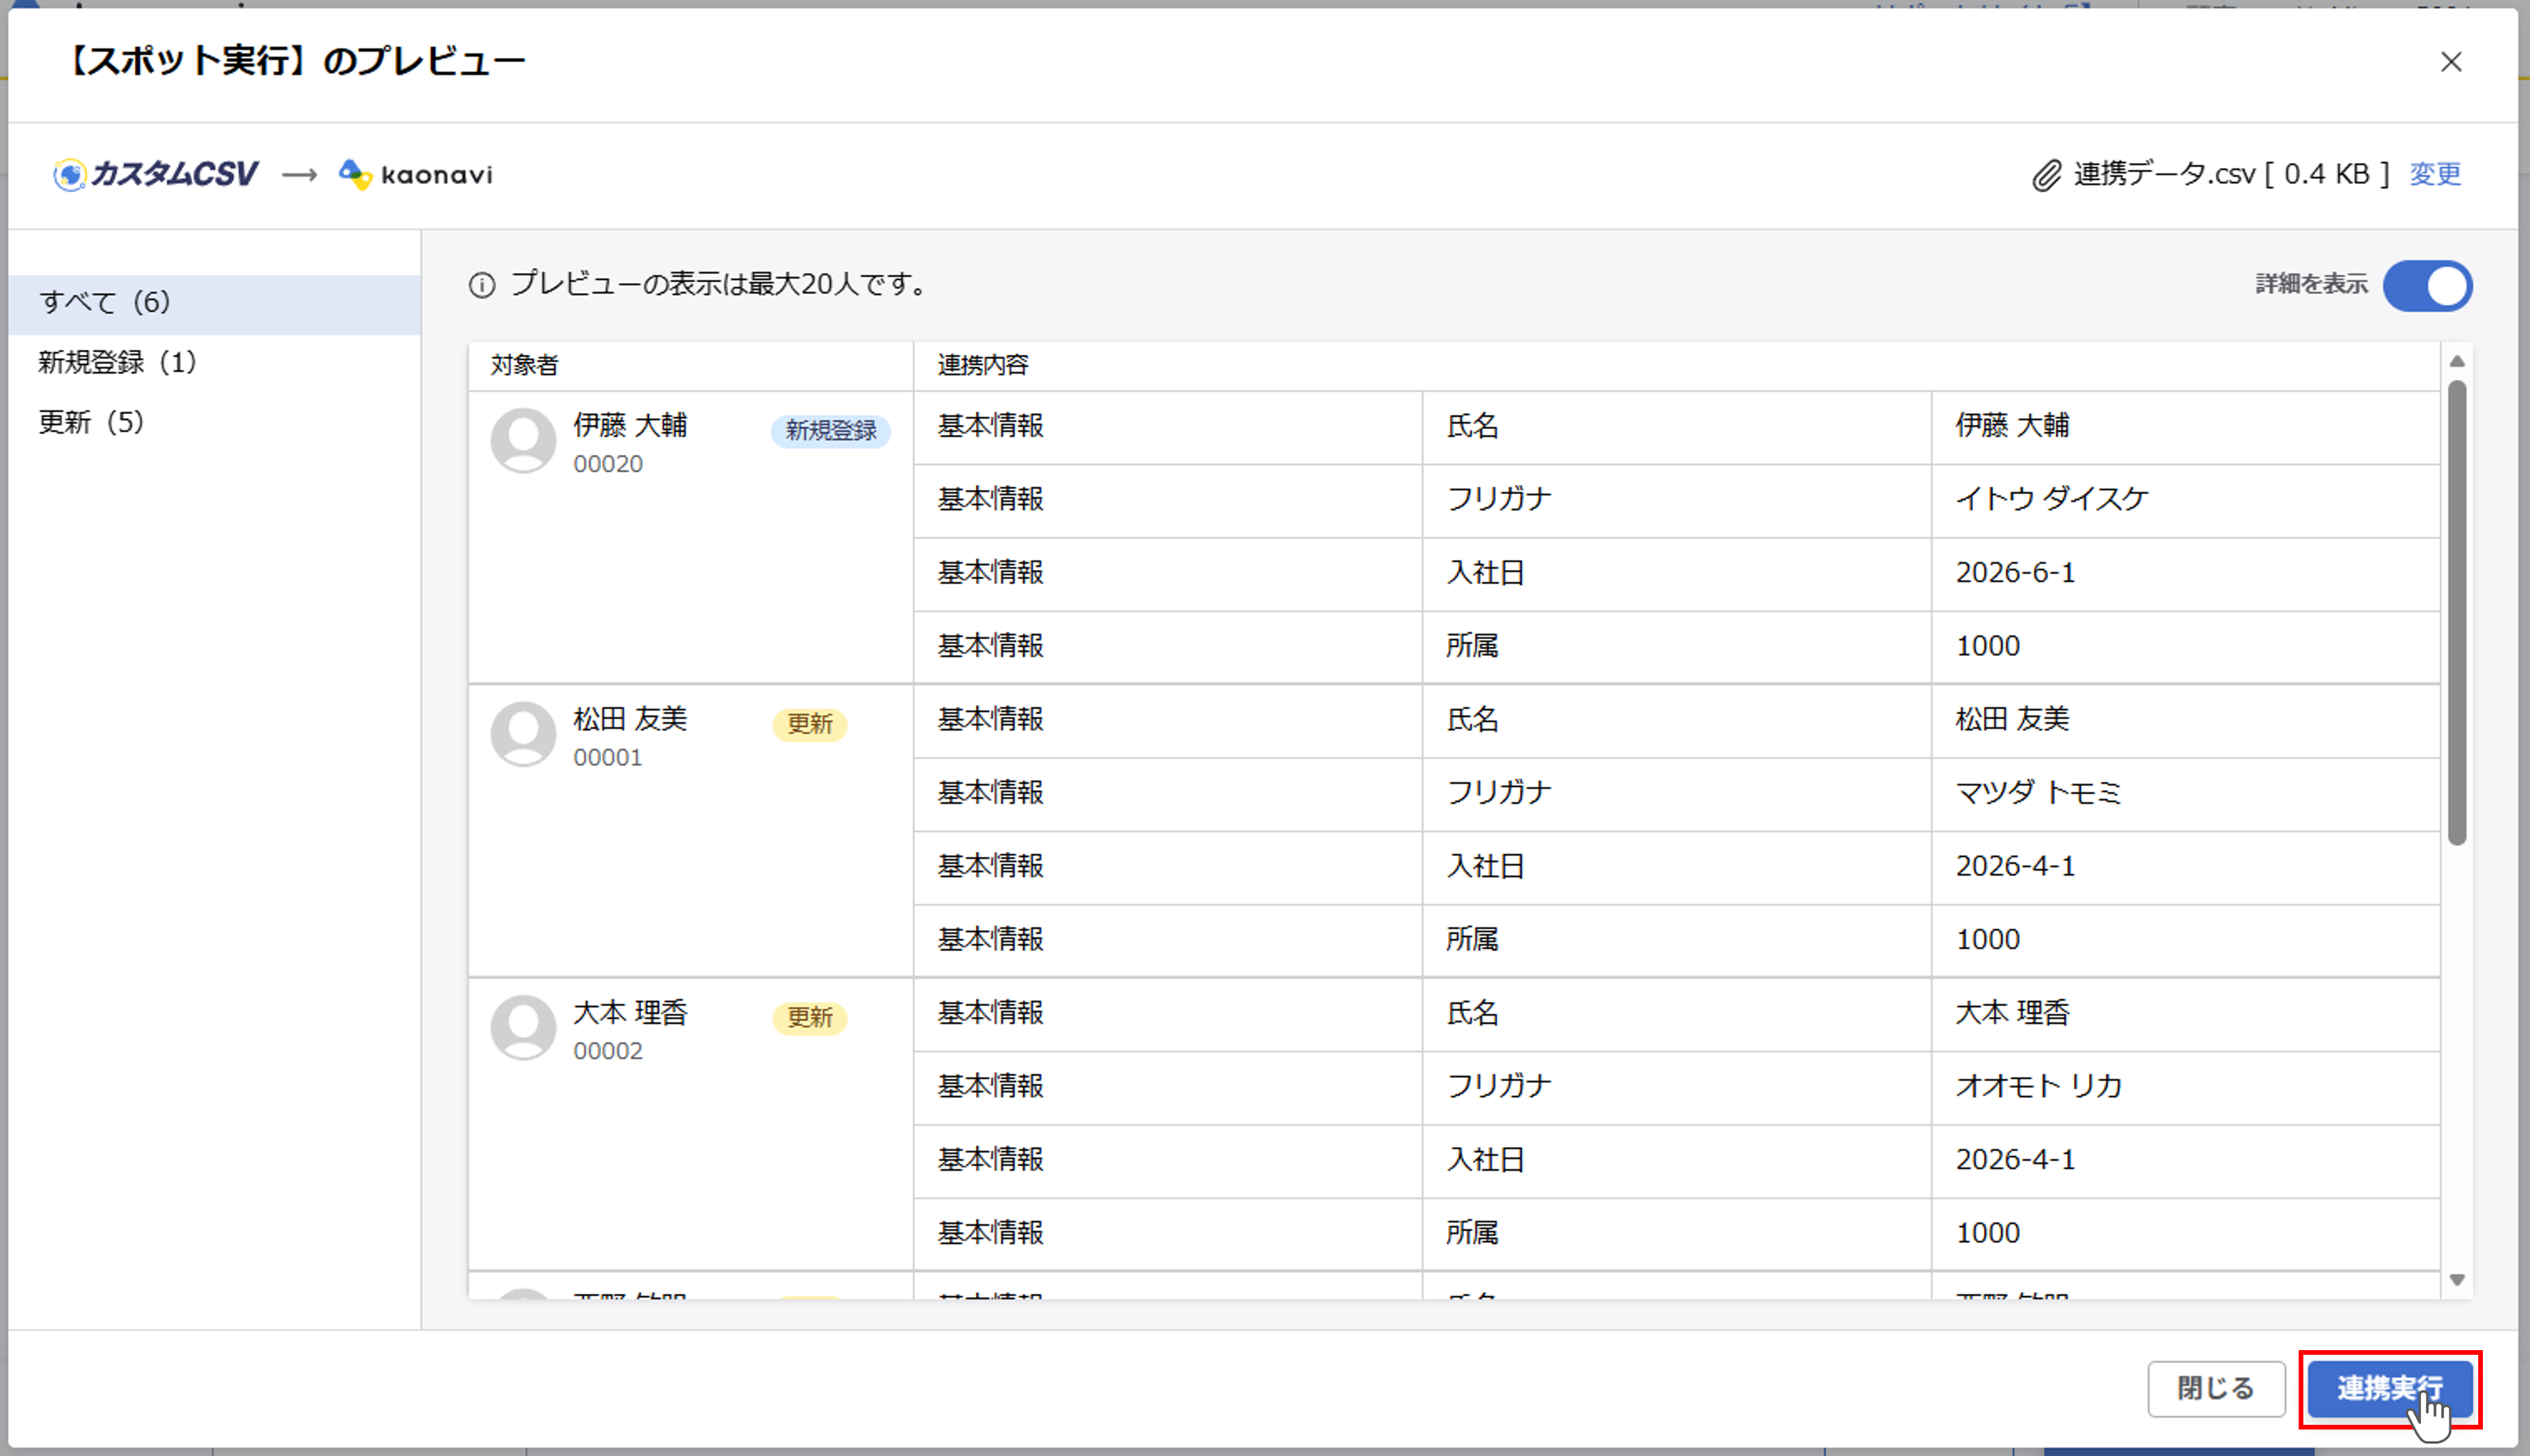Click the 更新 badge for 松田 友美
The width and height of the screenshot is (2530, 1456).
point(809,724)
